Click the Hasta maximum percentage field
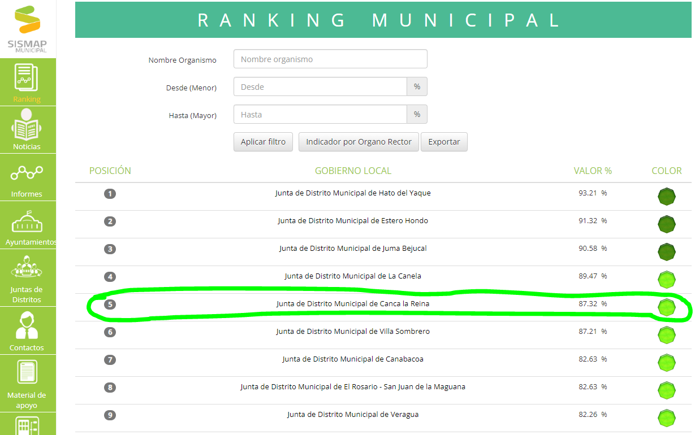 (x=320, y=115)
